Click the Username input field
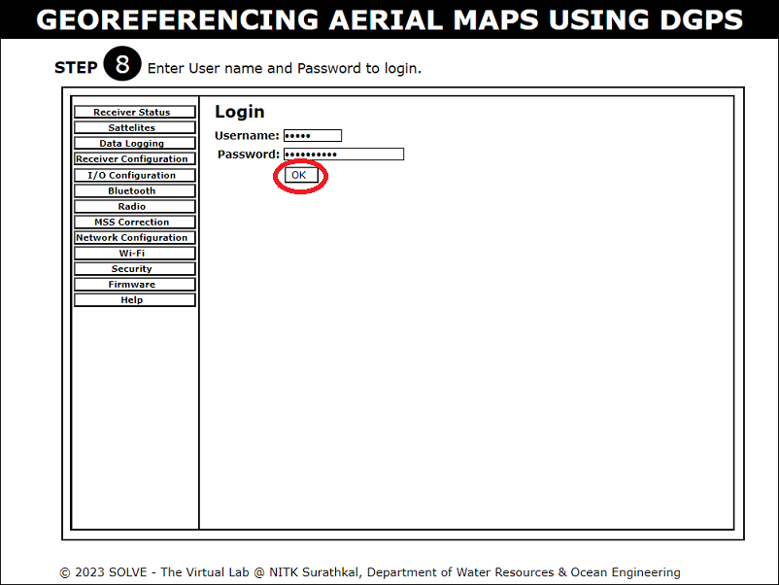The height and width of the screenshot is (585, 779). coord(312,136)
